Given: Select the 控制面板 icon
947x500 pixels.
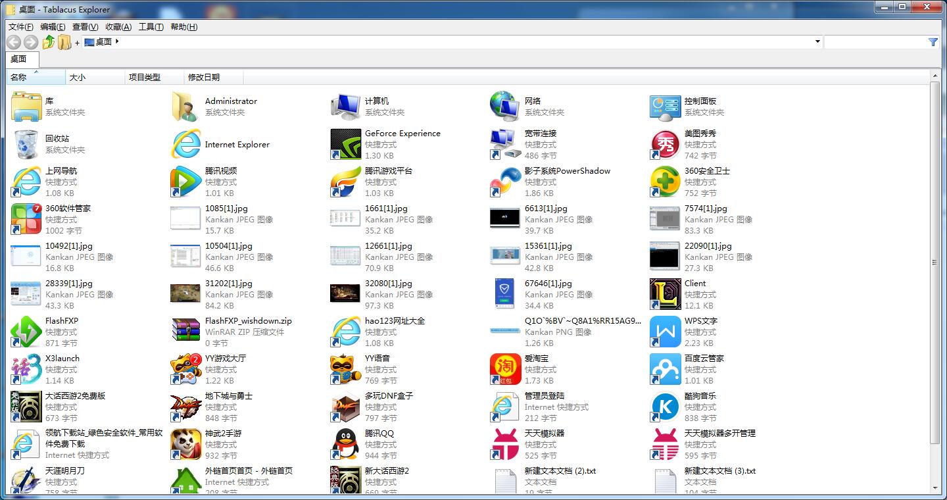Looking at the screenshot, I should point(666,107).
